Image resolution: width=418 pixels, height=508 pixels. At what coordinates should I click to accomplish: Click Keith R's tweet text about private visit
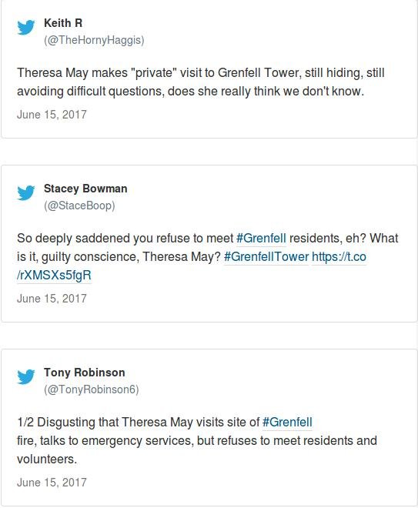pos(201,82)
